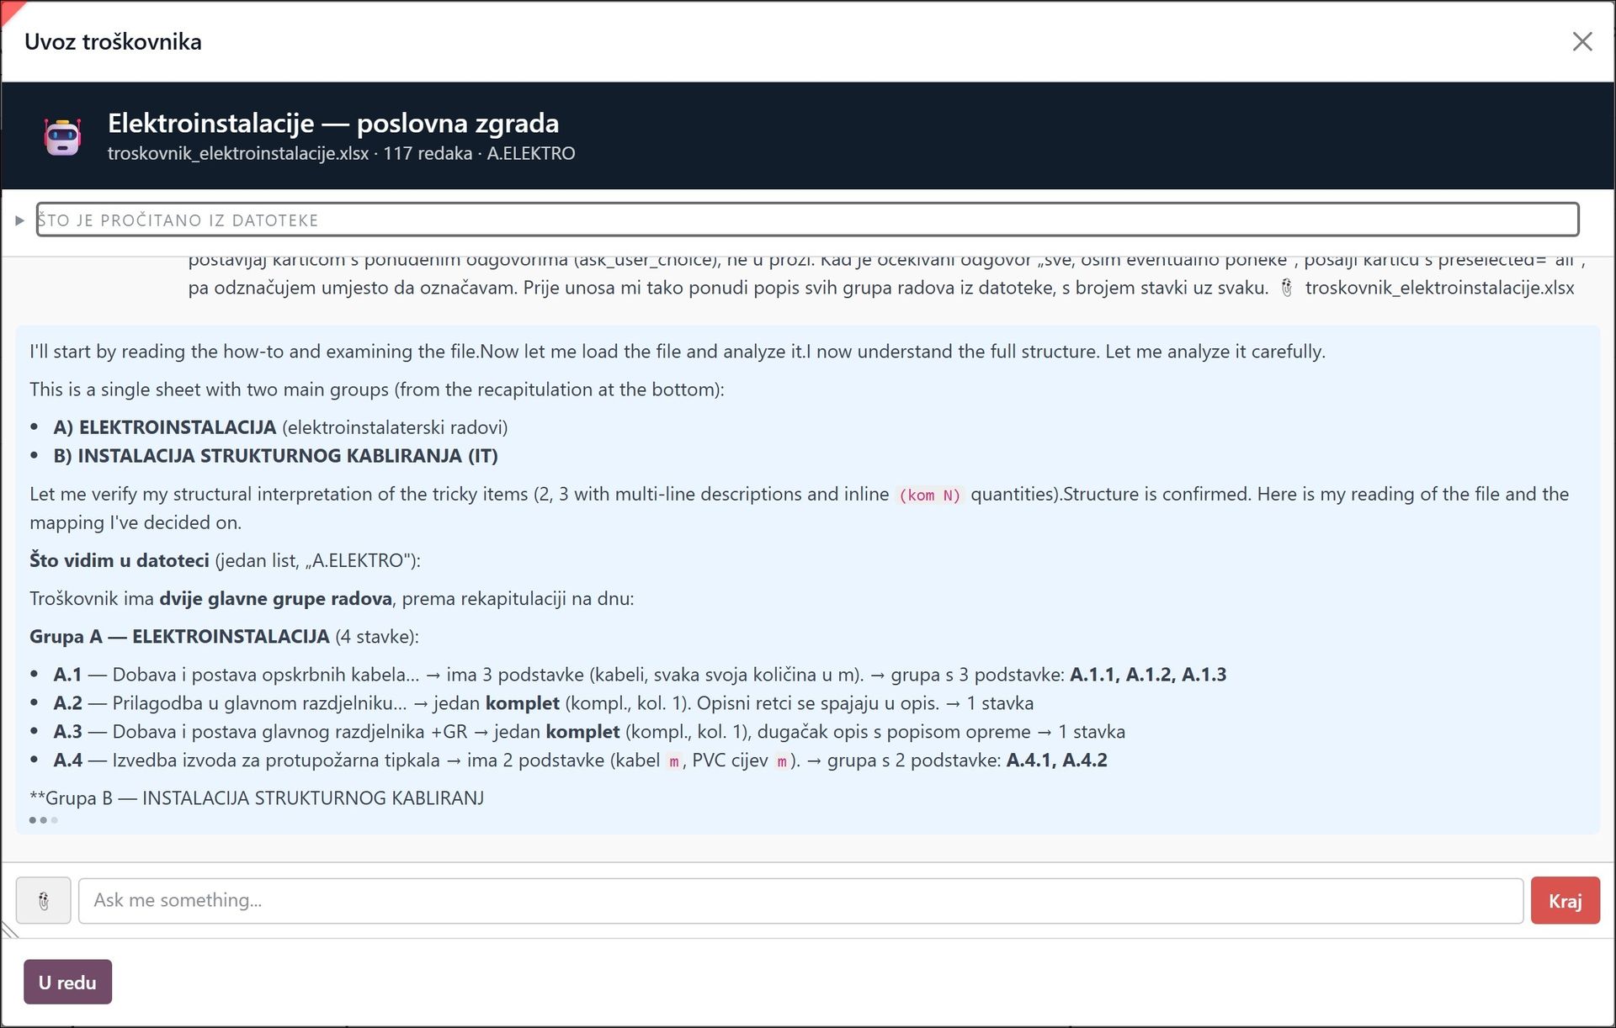
Task: Click the 'Uvoz troškovnika' dialog title
Action: 113,42
